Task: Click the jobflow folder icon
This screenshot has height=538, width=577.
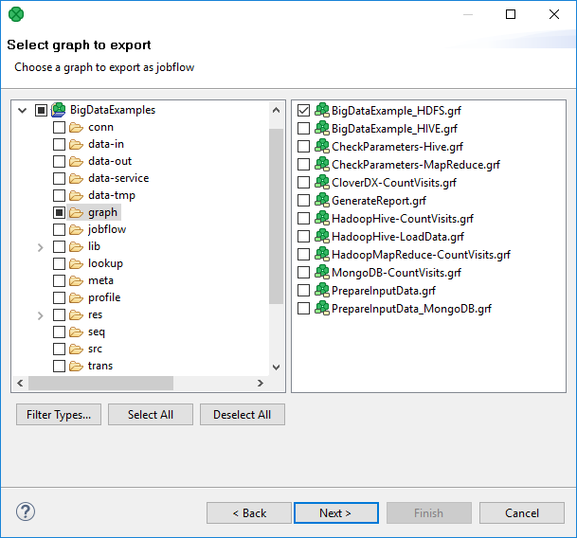Action: click(x=76, y=229)
